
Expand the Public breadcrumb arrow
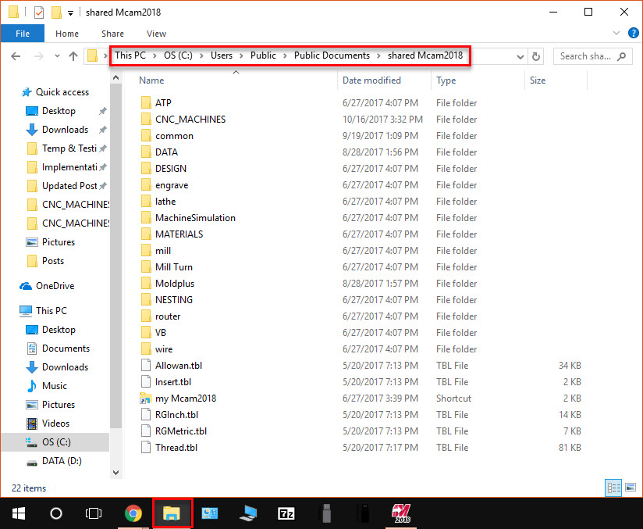285,55
